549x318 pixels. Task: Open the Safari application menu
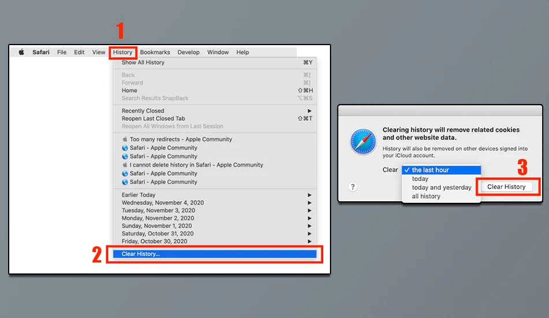[x=41, y=52]
